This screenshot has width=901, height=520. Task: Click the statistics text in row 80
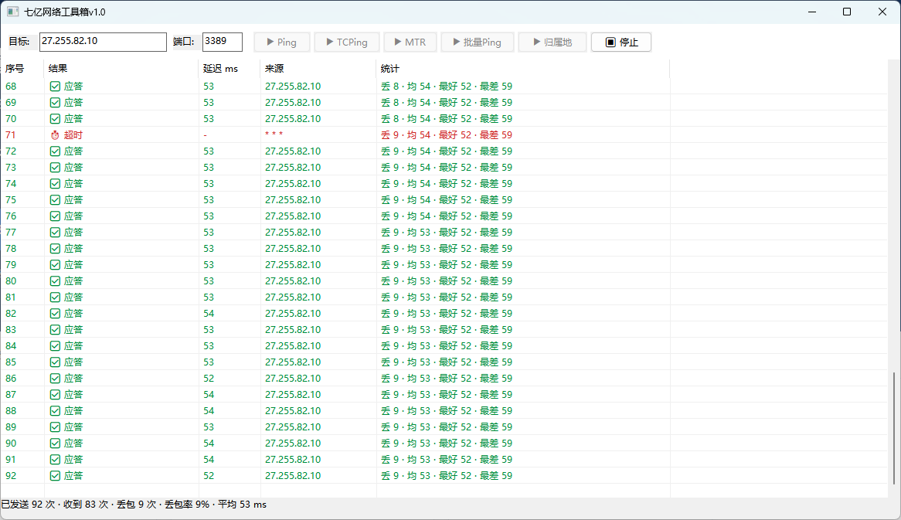[x=447, y=281]
